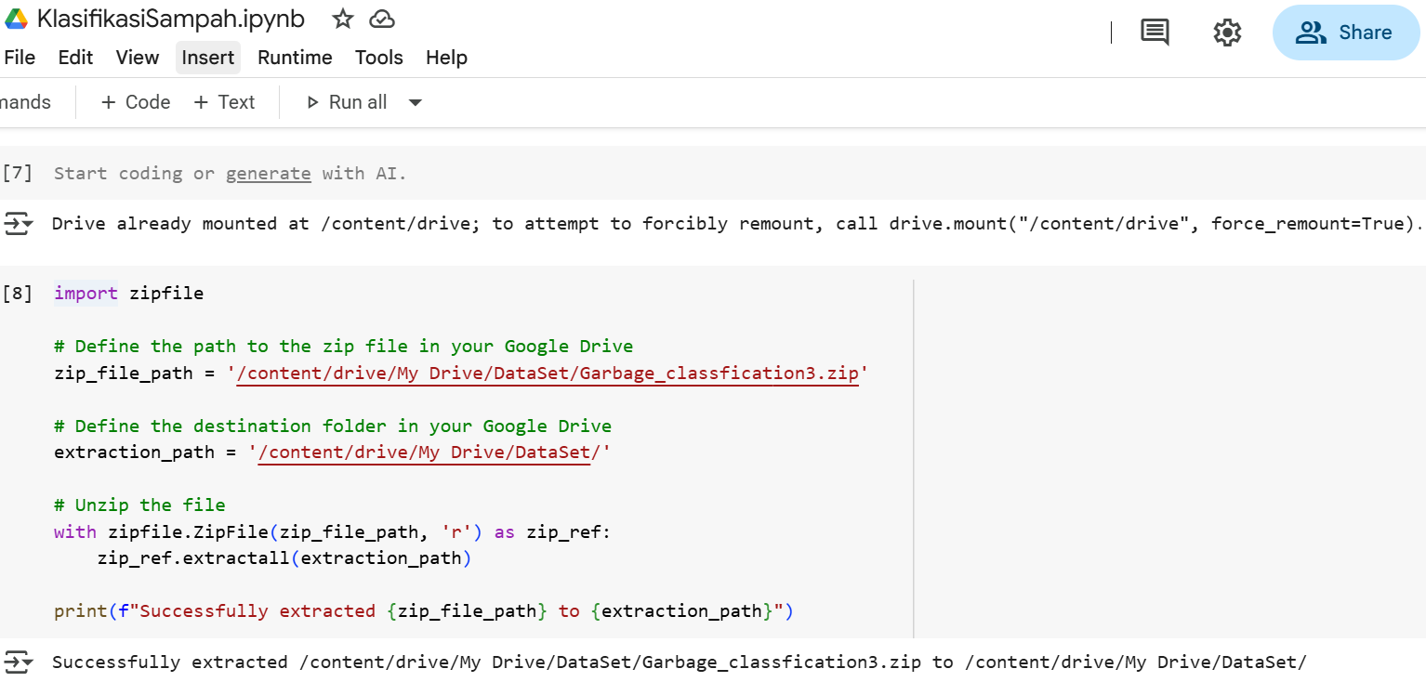Expand the Run all dropdown arrow
Viewport: 1426px width, 695px height.
416,102
